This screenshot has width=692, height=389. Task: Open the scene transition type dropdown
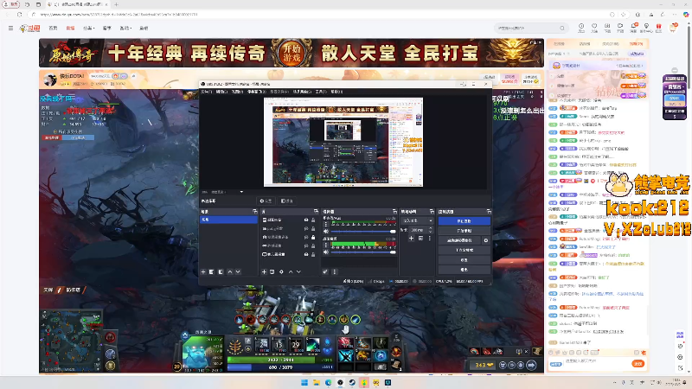[x=417, y=220]
